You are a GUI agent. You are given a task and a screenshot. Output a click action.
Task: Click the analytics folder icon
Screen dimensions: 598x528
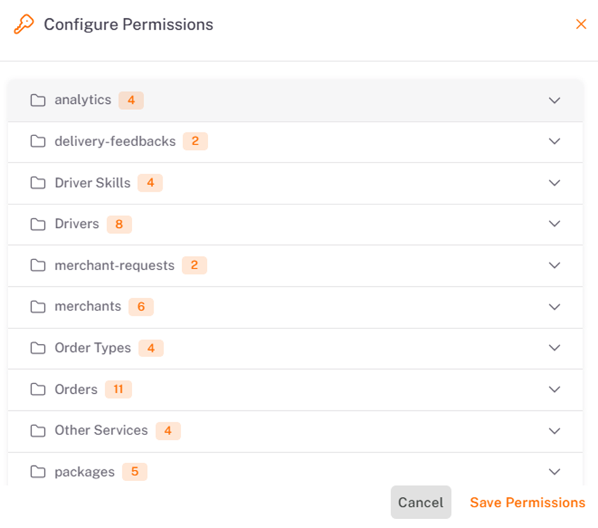tap(38, 100)
